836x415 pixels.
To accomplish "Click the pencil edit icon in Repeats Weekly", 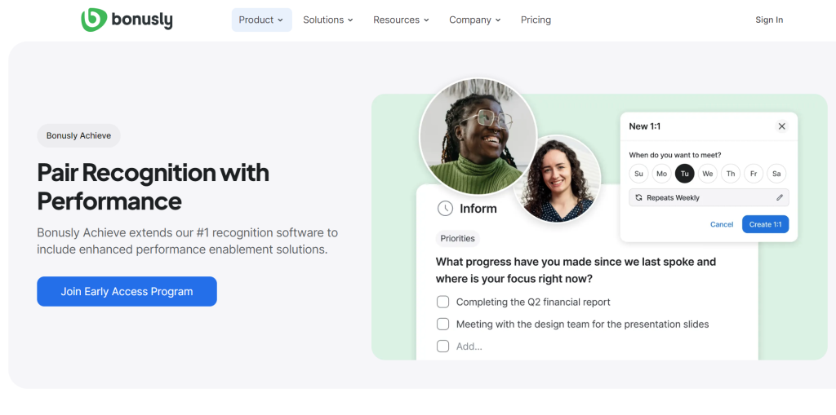I will point(780,197).
